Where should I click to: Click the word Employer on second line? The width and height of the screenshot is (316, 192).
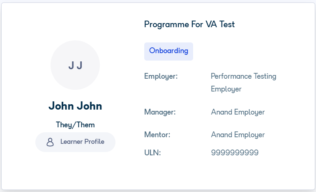pyautogui.click(x=226, y=89)
